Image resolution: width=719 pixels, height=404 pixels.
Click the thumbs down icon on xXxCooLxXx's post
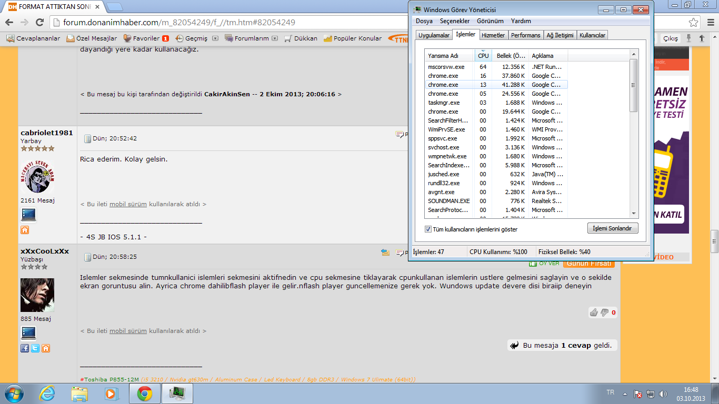[x=604, y=312]
